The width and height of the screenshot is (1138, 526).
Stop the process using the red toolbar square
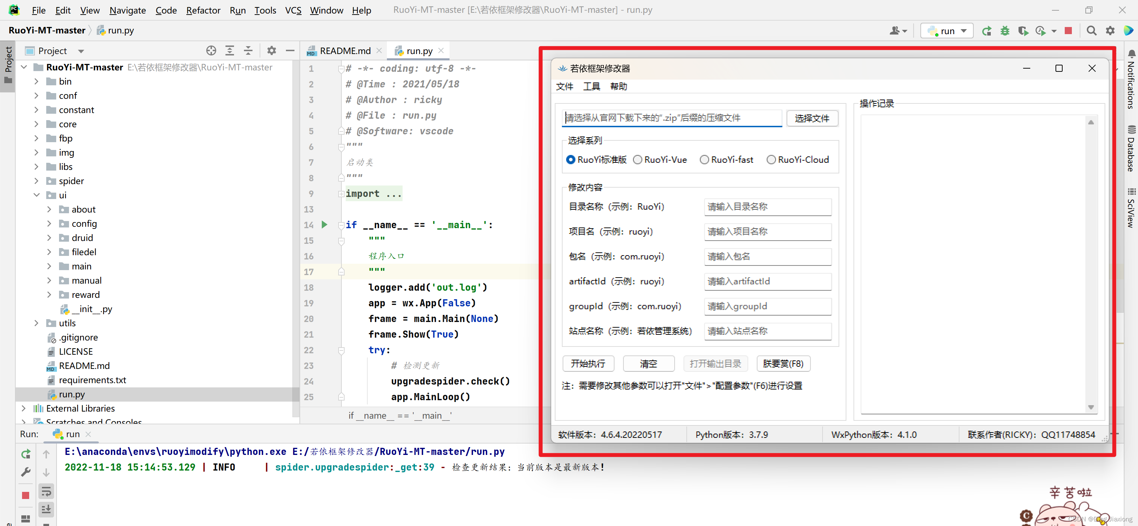point(1068,31)
